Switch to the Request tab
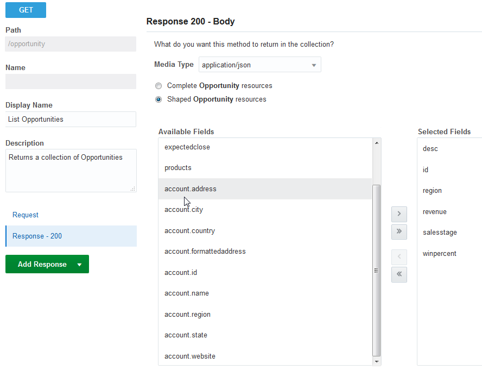482x370 pixels. [26, 215]
